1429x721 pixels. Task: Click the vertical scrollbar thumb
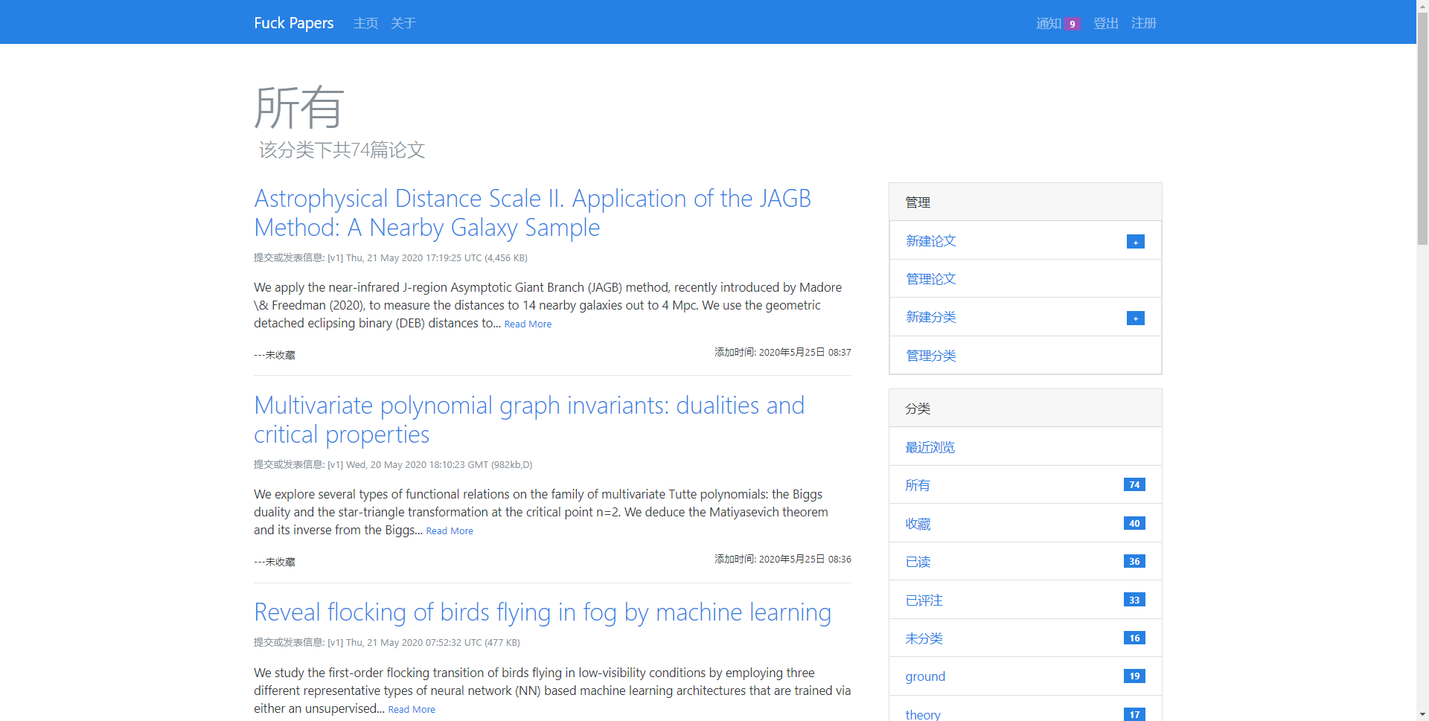click(1422, 128)
